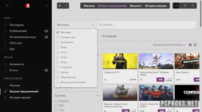Click the Epic bookmark icon
The width and height of the screenshot is (202, 112).
tap(5, 49)
